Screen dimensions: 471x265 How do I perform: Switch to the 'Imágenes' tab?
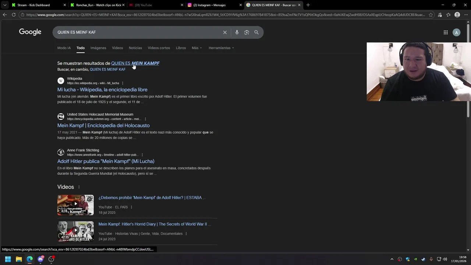pos(98,48)
